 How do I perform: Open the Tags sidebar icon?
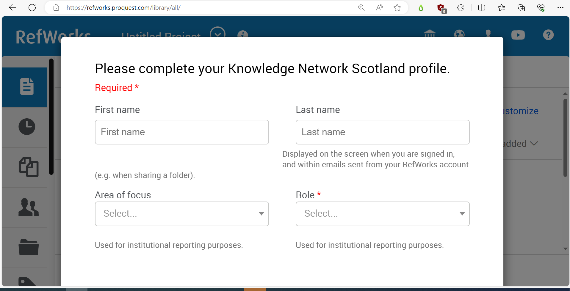pyautogui.click(x=27, y=281)
